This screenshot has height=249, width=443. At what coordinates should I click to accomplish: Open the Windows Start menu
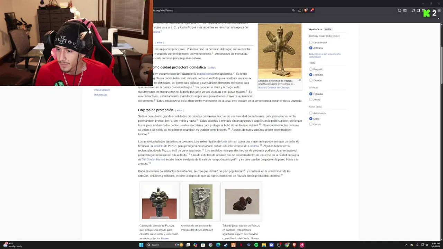click(x=141, y=245)
